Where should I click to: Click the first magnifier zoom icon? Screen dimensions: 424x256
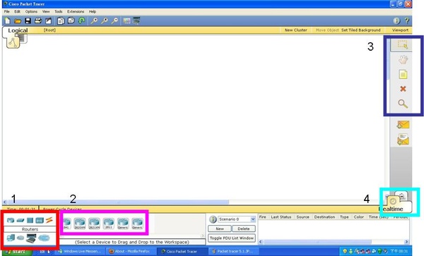click(94, 20)
